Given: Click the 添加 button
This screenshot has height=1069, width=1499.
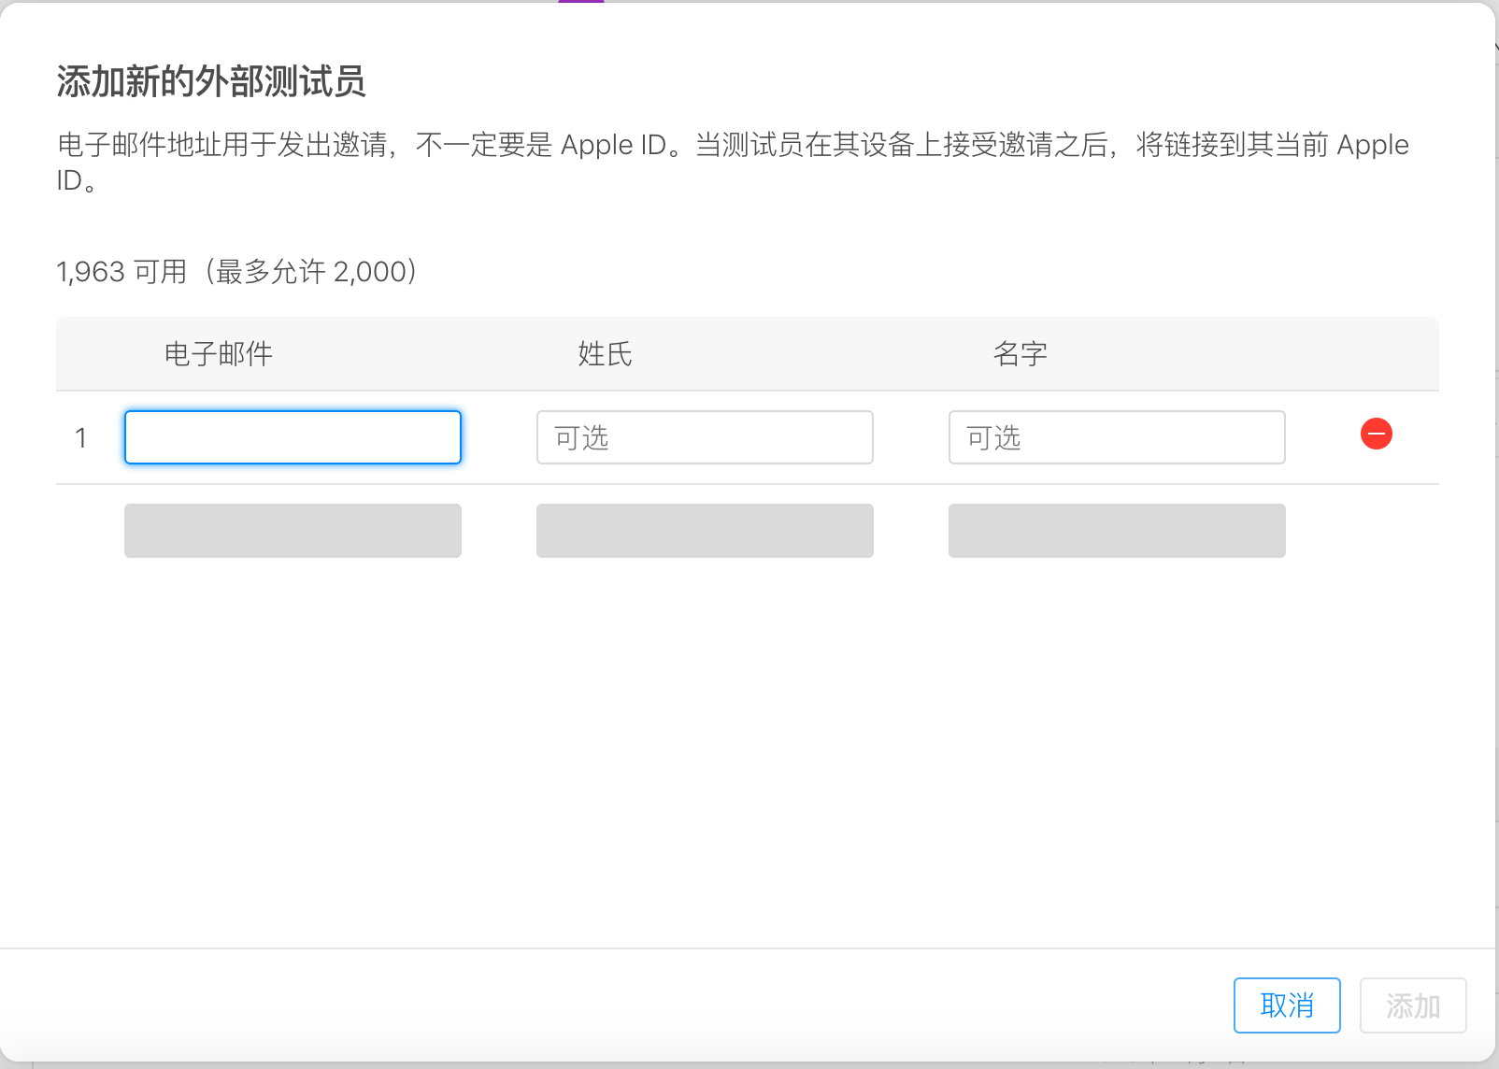Looking at the screenshot, I should (1413, 1005).
